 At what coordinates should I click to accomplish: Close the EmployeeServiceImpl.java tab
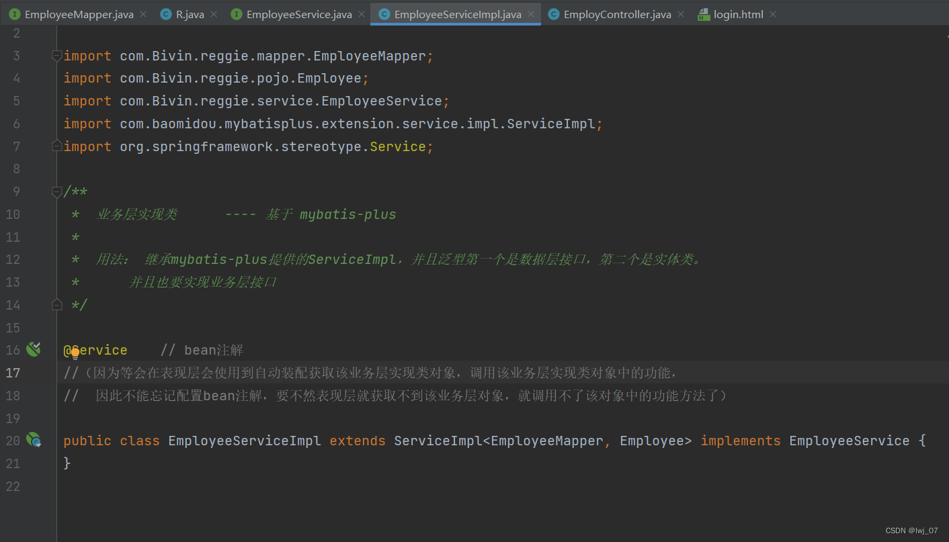(531, 14)
